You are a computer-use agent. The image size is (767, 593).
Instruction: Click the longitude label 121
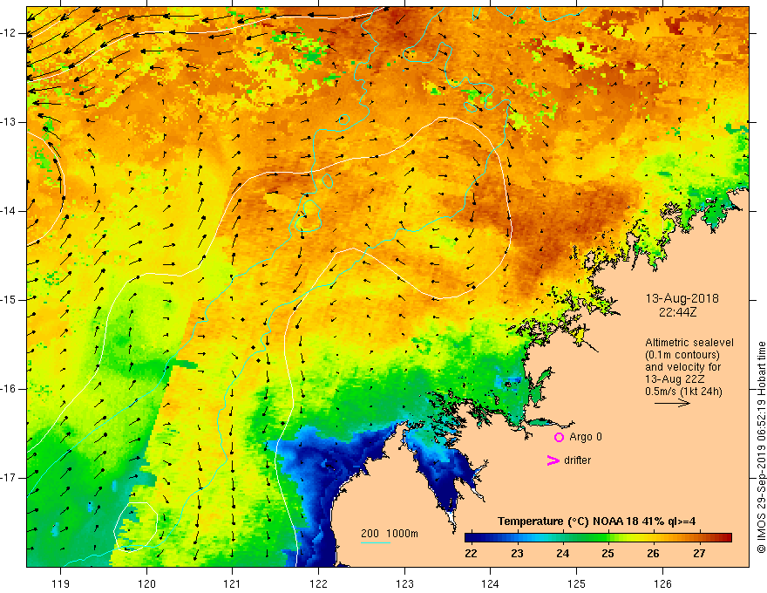tap(233, 583)
